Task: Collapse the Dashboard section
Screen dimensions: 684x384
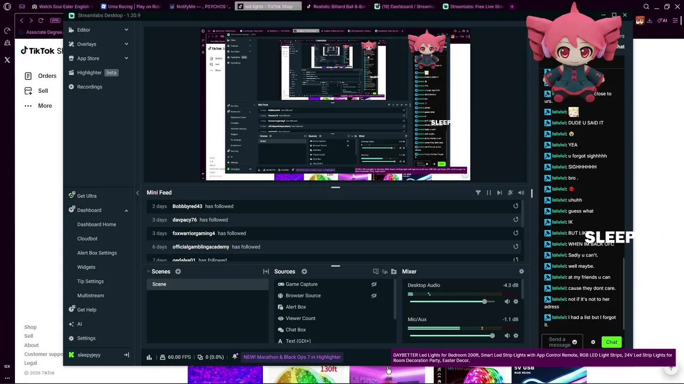Action: [x=127, y=210]
